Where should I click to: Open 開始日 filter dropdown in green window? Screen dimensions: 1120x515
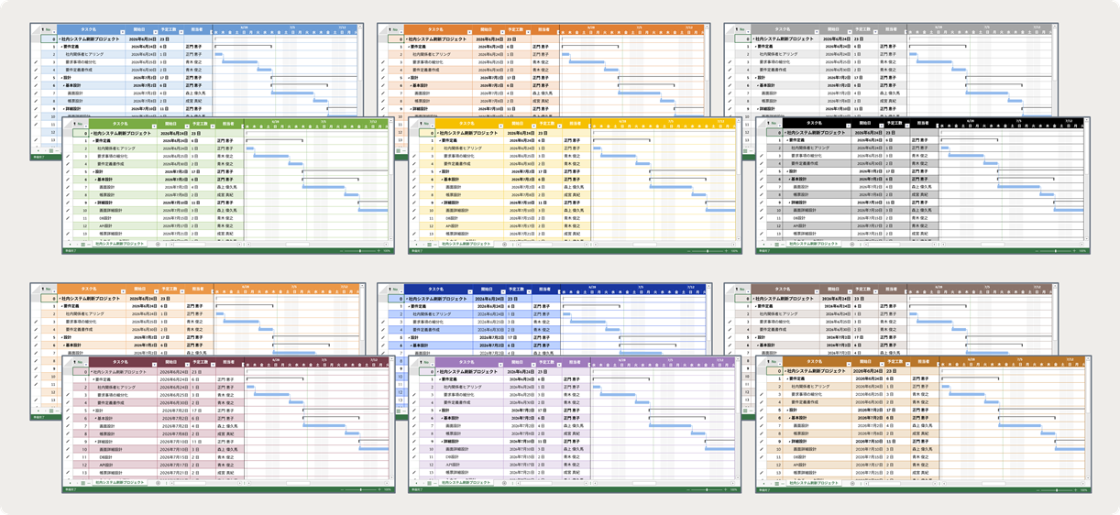pyautogui.click(x=187, y=126)
